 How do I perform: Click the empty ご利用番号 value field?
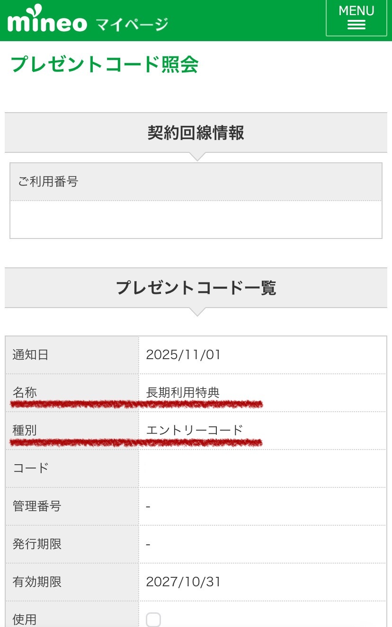196,220
